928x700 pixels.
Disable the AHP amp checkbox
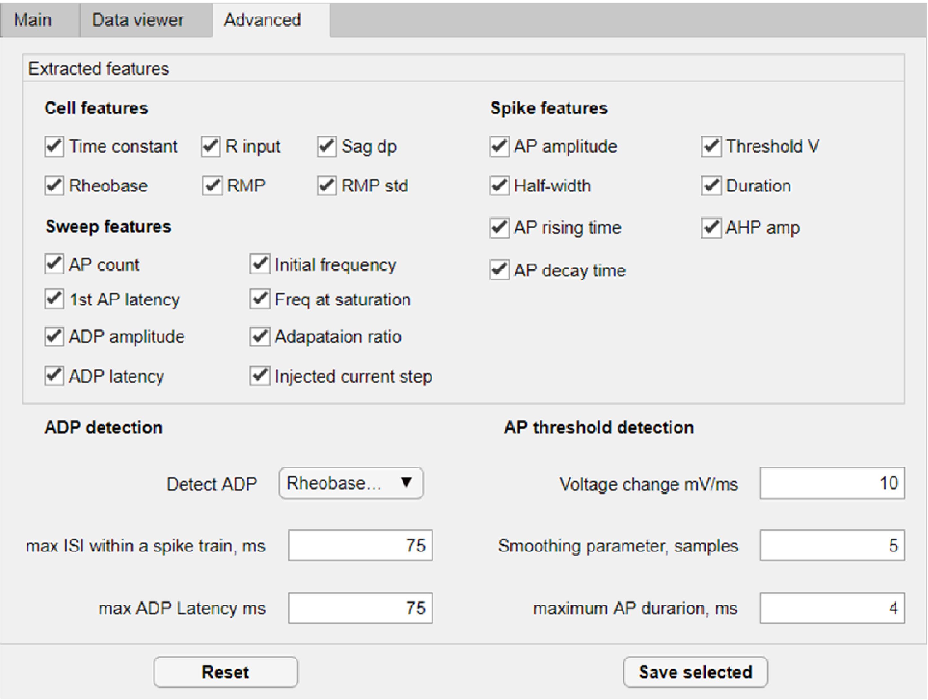pyautogui.click(x=711, y=228)
